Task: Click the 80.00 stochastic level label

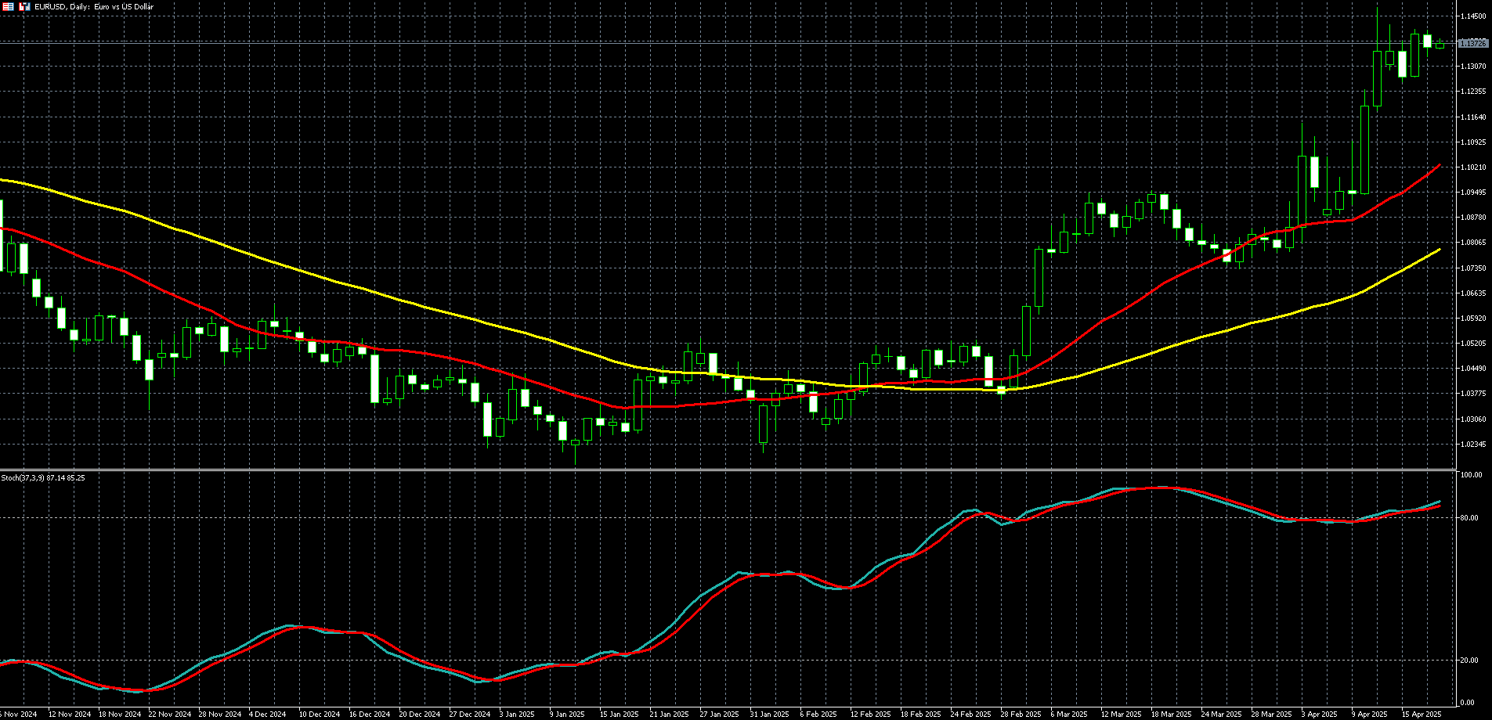Action: click(x=1470, y=518)
